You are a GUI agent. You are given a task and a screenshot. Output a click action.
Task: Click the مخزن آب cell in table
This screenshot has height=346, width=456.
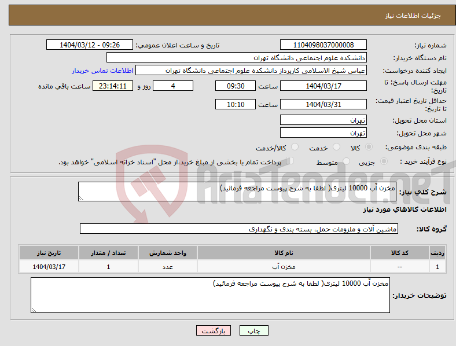point(284,266)
